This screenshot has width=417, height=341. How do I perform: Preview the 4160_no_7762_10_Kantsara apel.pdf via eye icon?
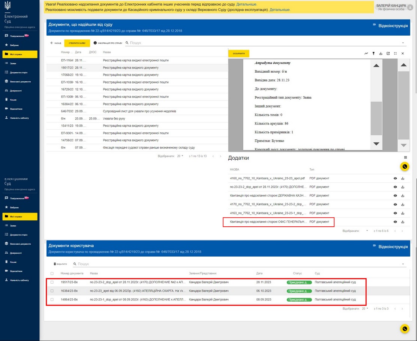[x=395, y=178]
